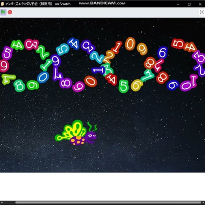This screenshot has width=205, height=205.
Task: Click the orange number 4 sprite
Action: point(190,47)
